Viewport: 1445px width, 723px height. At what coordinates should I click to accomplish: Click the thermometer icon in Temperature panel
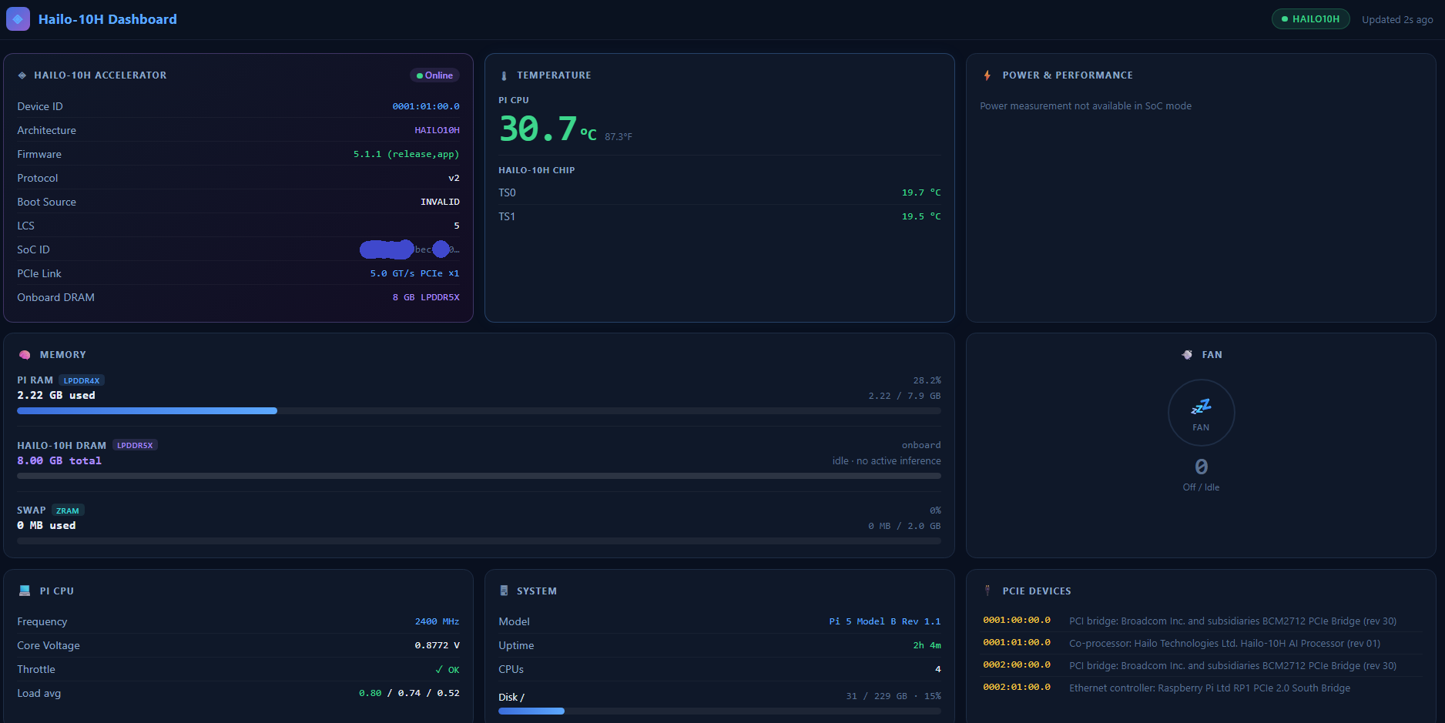coord(504,75)
